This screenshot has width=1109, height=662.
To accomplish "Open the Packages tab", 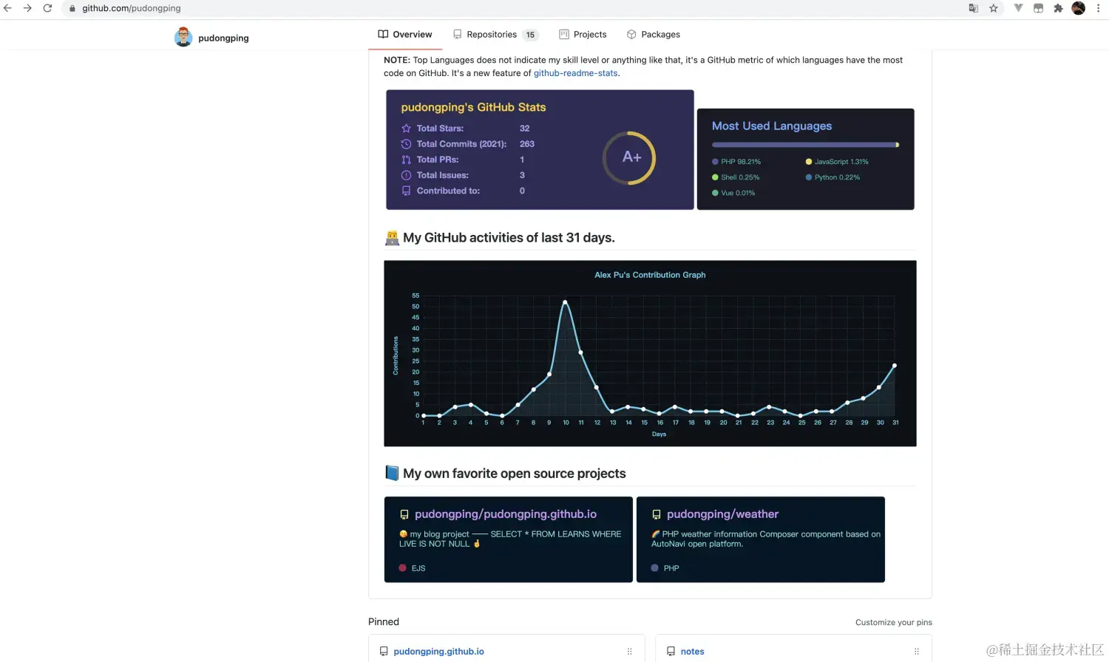I will pos(654,35).
